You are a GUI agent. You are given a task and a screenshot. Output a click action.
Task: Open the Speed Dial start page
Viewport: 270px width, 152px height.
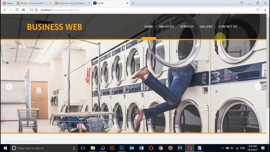tap(24, 10)
